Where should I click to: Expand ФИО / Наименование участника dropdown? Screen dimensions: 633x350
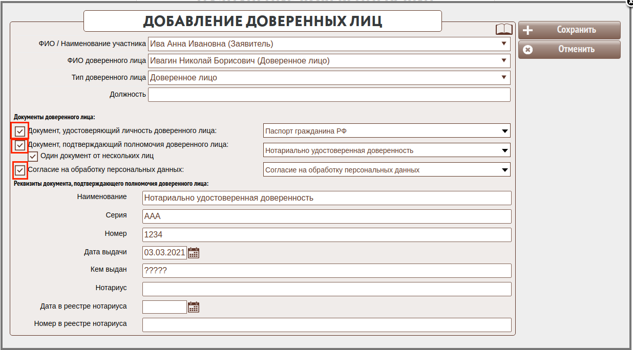click(x=329, y=44)
